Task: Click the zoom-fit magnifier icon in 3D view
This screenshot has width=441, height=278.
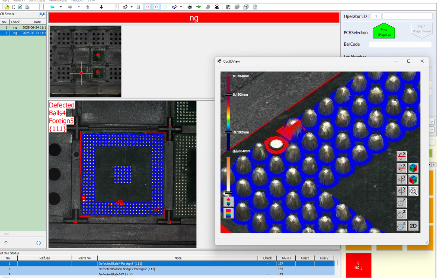Action: click(413, 191)
